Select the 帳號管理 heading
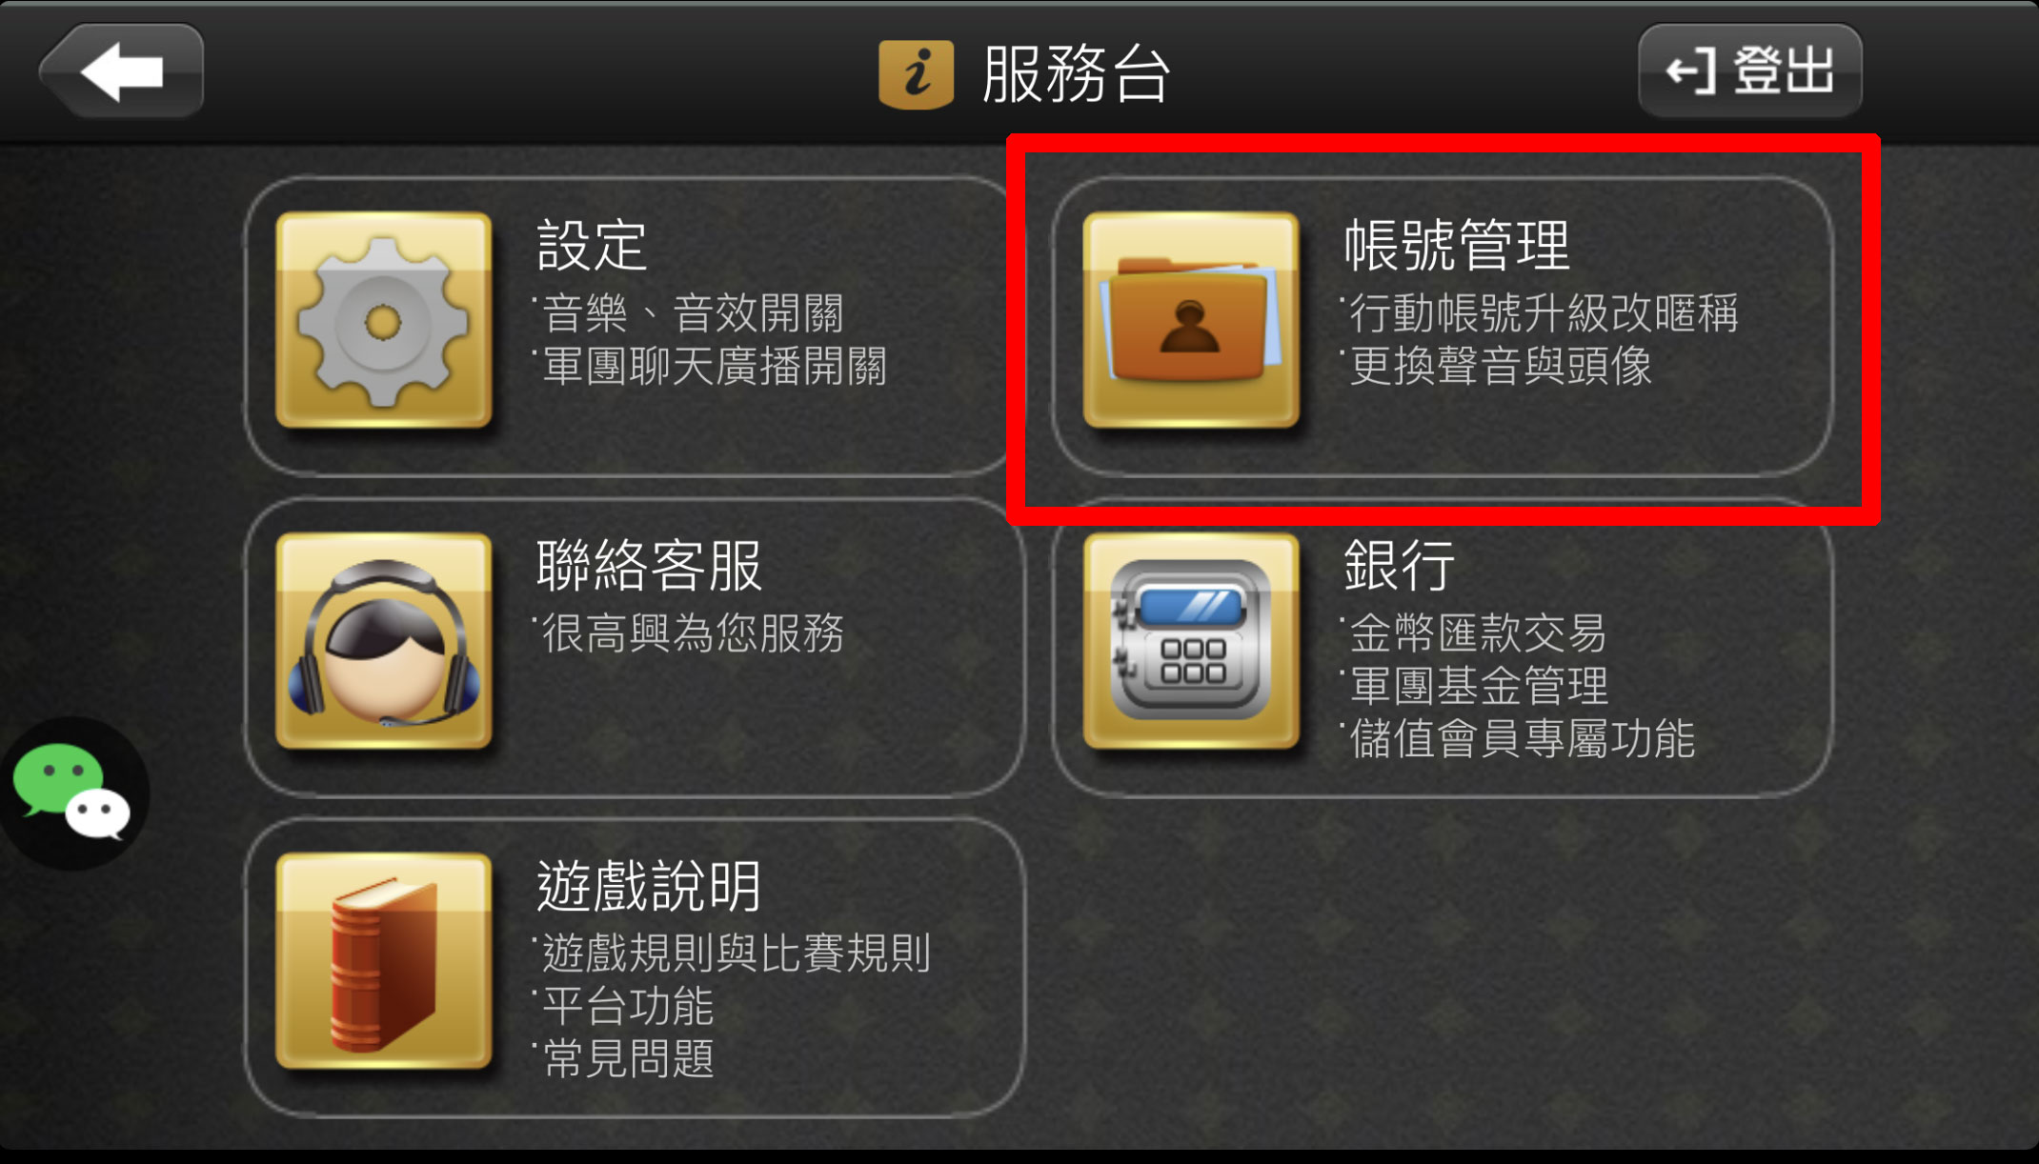This screenshot has width=2039, height=1164. (x=1457, y=245)
